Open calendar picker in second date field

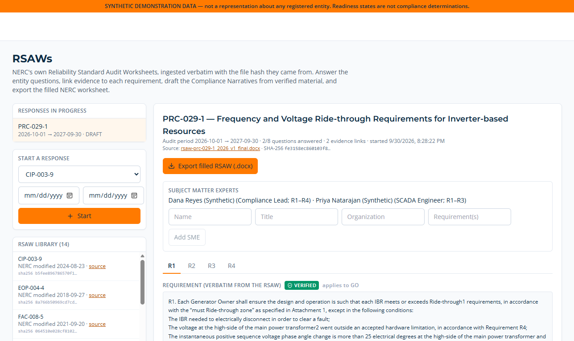tap(134, 195)
